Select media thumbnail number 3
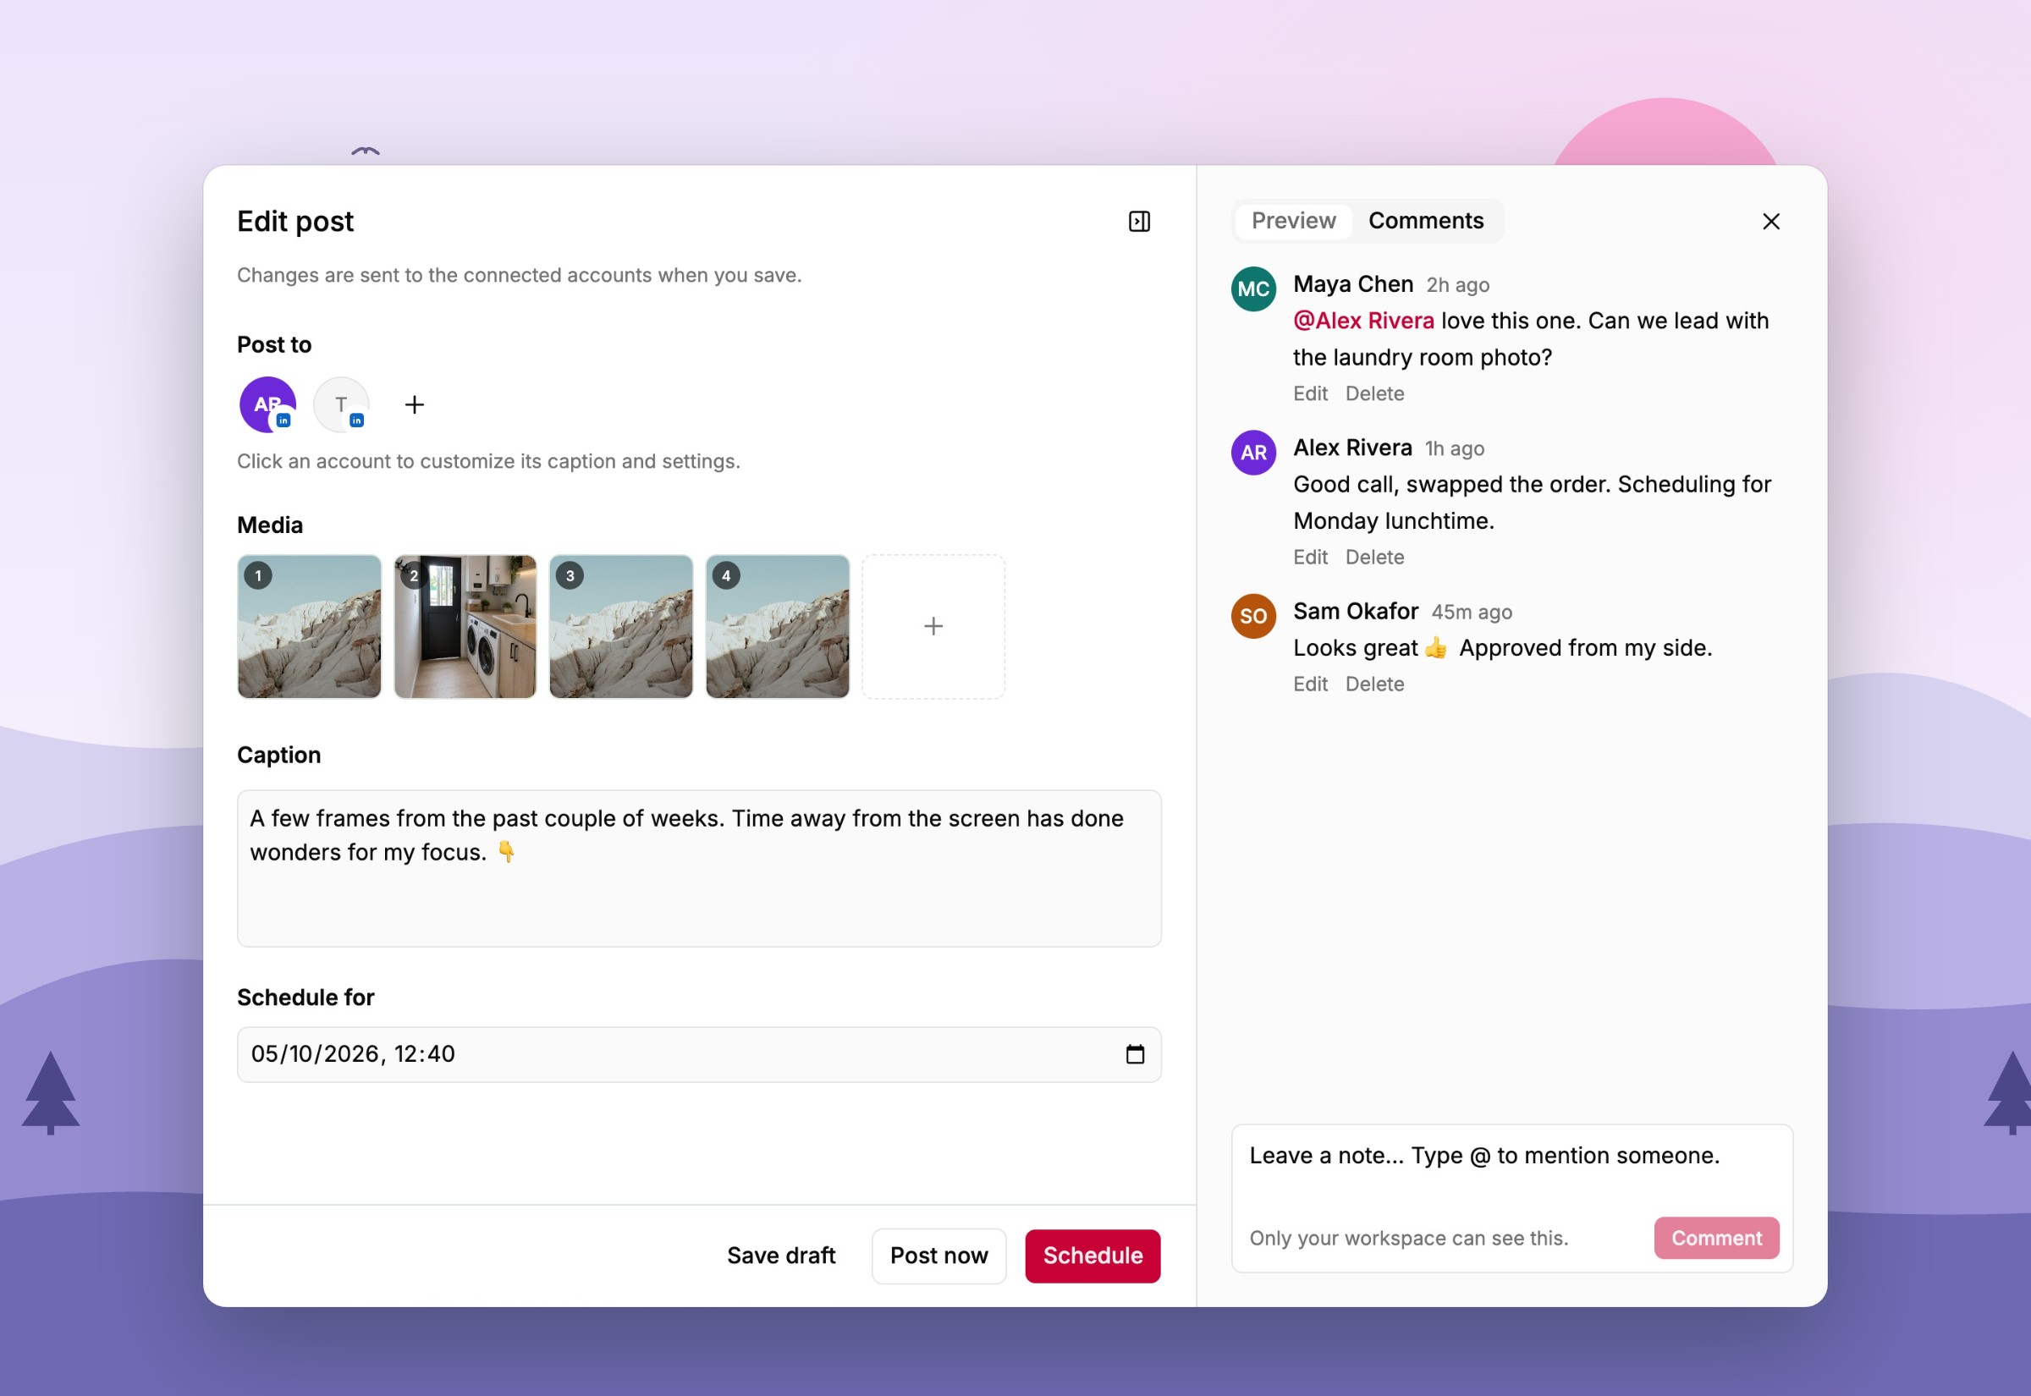2031x1396 pixels. [621, 626]
